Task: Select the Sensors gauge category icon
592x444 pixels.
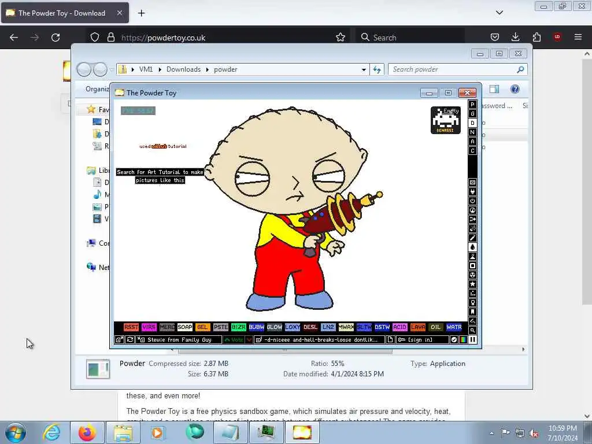Action: click(x=472, y=210)
